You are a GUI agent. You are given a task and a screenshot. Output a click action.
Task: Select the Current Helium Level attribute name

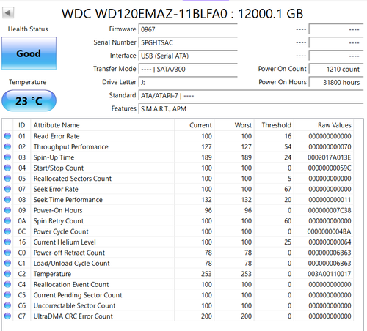(x=65, y=242)
